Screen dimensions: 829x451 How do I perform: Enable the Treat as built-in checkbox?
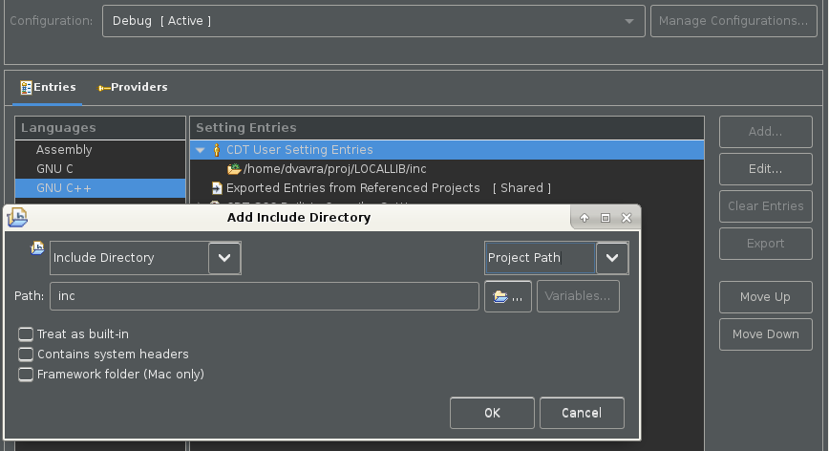(26, 334)
